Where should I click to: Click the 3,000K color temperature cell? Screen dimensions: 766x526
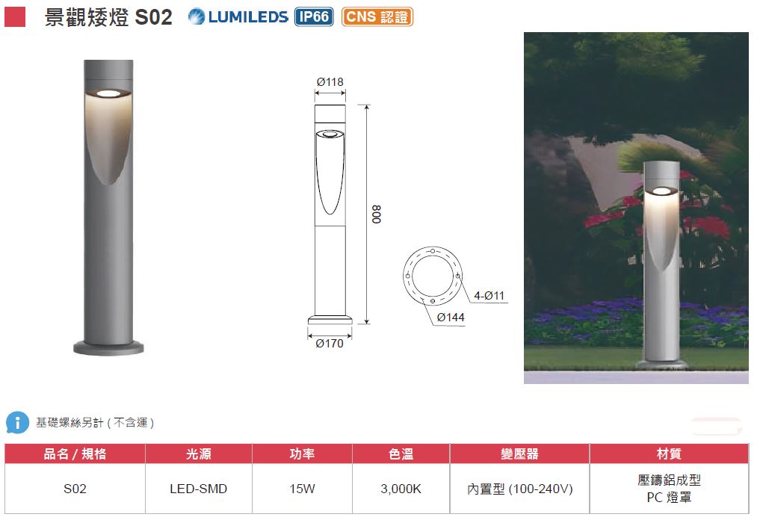tap(401, 489)
